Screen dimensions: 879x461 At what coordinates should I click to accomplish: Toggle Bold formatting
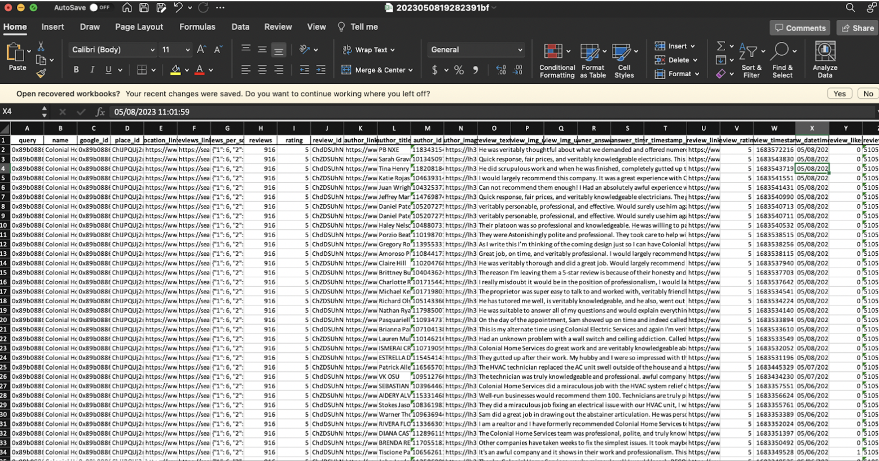[x=76, y=70]
